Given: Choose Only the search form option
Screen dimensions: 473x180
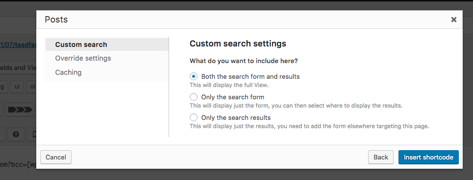Looking at the screenshot, I should point(193,97).
